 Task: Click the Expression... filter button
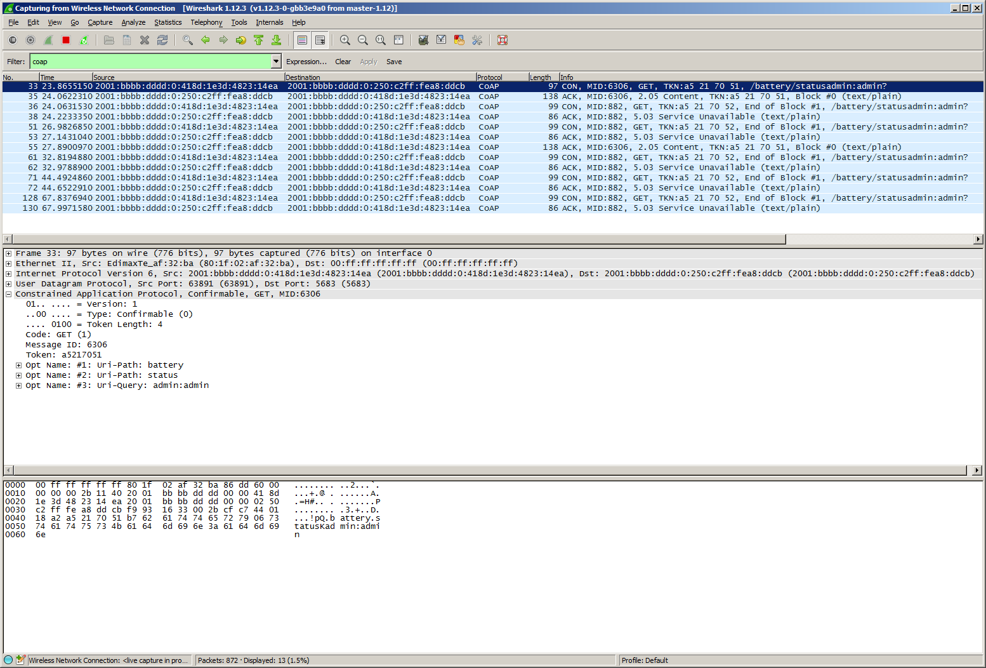[306, 62]
